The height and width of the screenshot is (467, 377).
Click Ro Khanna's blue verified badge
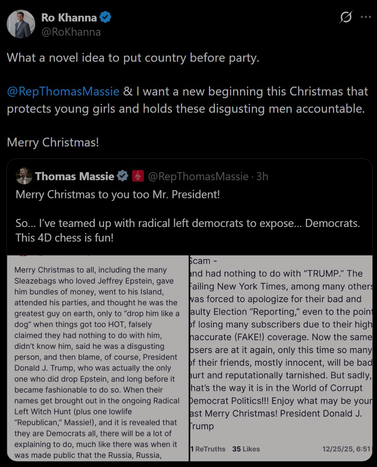click(x=106, y=17)
